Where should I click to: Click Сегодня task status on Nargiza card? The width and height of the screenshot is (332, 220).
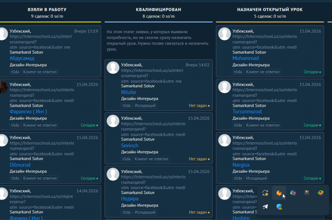click(312, 178)
